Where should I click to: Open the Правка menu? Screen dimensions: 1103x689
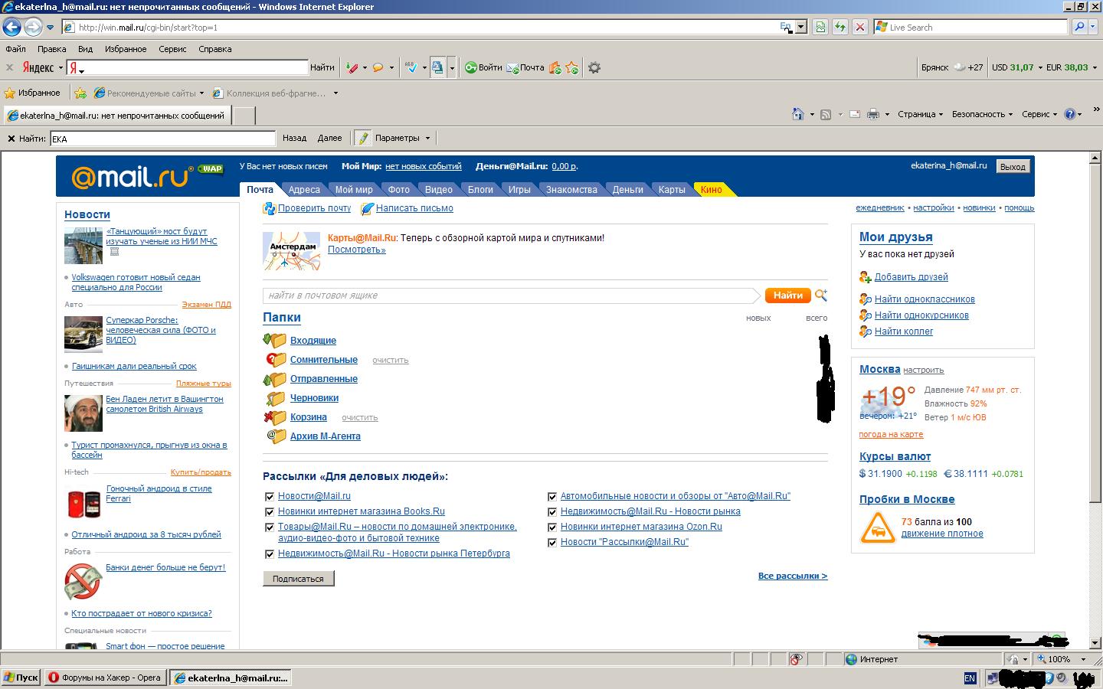pos(52,49)
